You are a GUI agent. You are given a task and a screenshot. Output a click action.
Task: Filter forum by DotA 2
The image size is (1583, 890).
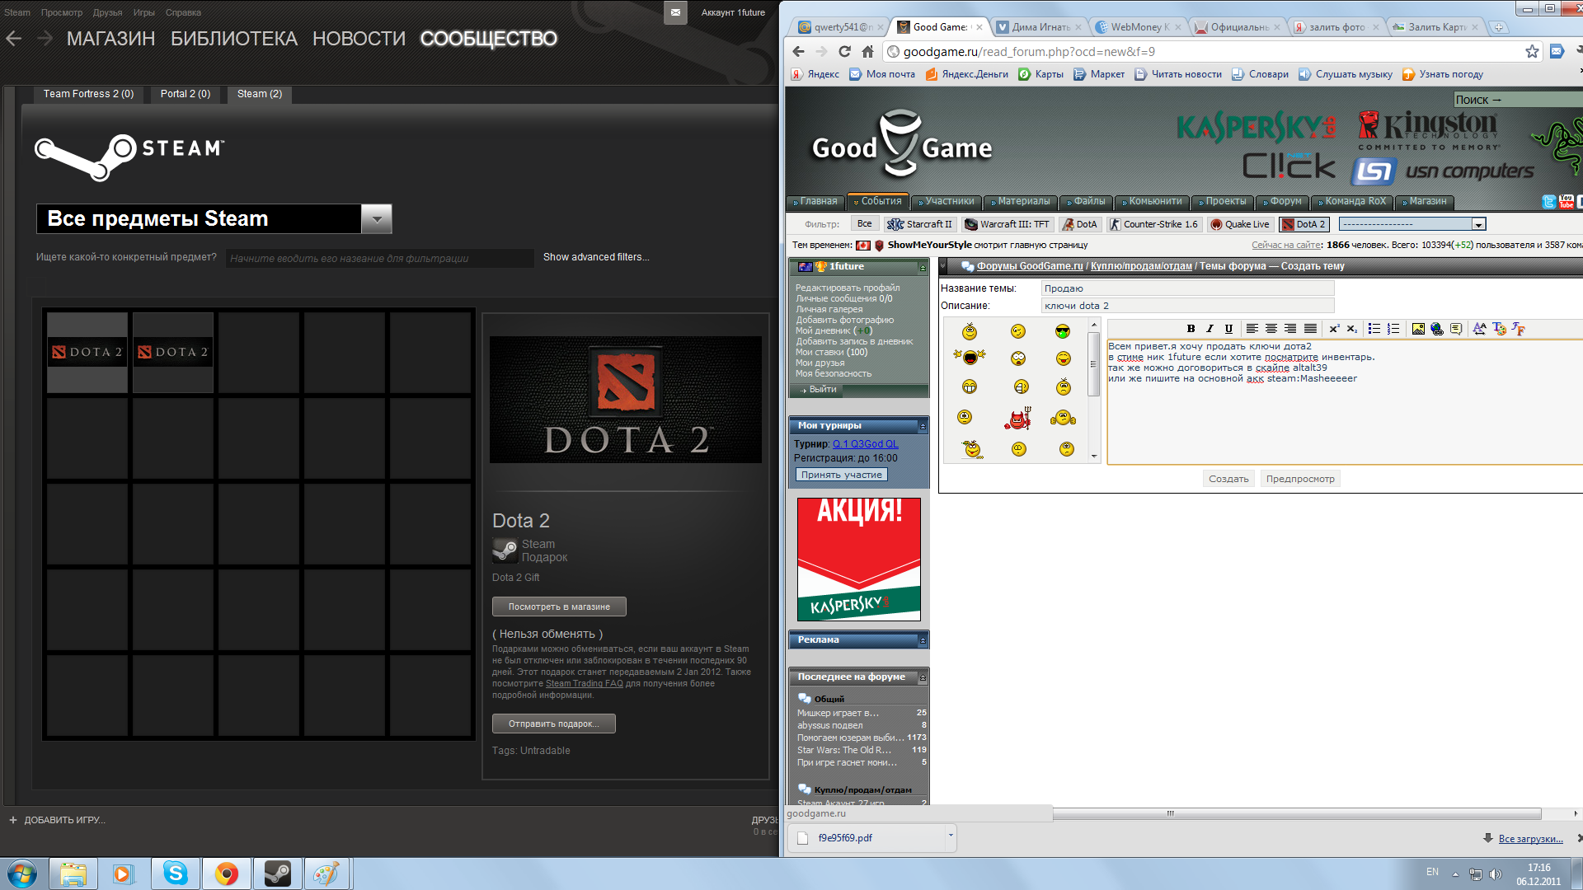(1304, 224)
